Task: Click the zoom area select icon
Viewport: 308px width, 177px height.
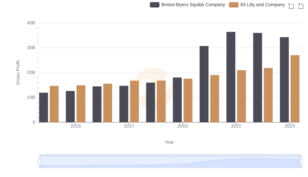Action: pyautogui.click(x=291, y=6)
